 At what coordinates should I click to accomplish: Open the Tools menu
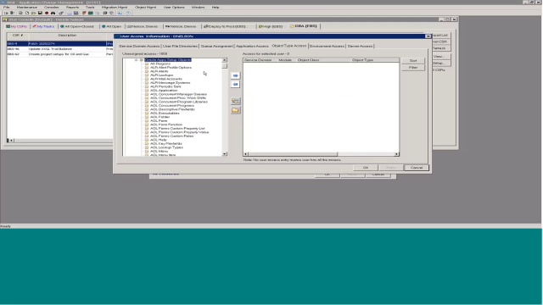pos(90,8)
